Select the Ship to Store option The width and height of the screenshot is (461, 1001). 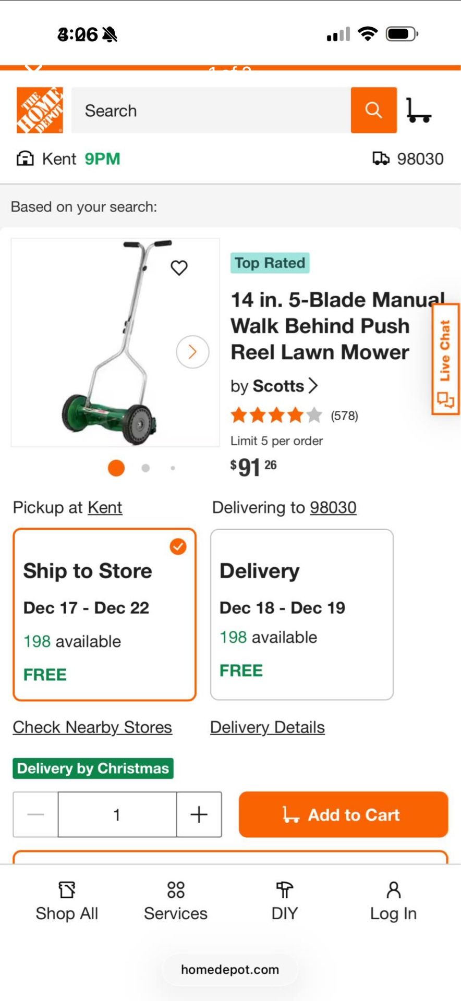pyautogui.click(x=104, y=614)
